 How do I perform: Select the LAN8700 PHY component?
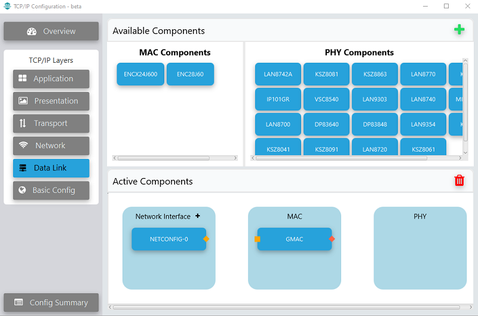coord(278,124)
